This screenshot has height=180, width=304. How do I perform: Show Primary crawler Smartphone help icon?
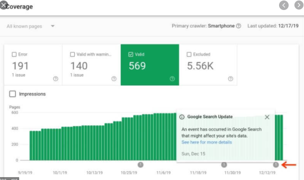(x=239, y=26)
